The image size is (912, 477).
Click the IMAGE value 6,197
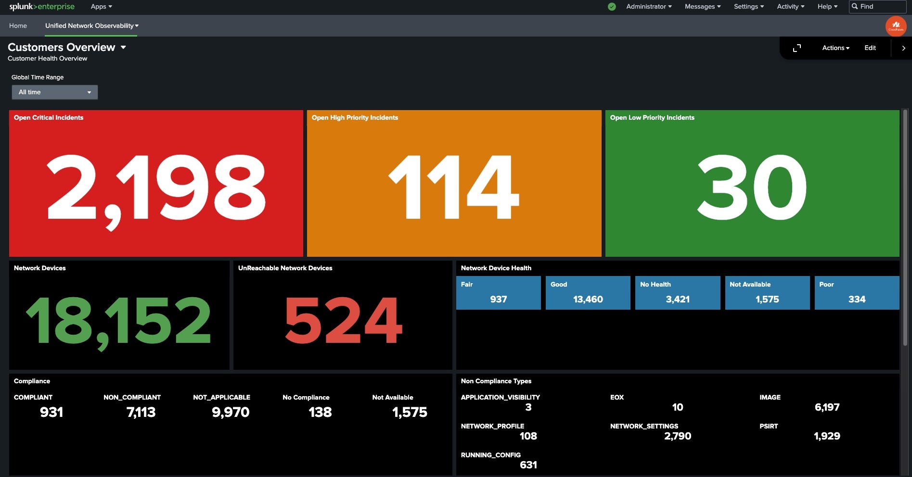tap(827, 407)
